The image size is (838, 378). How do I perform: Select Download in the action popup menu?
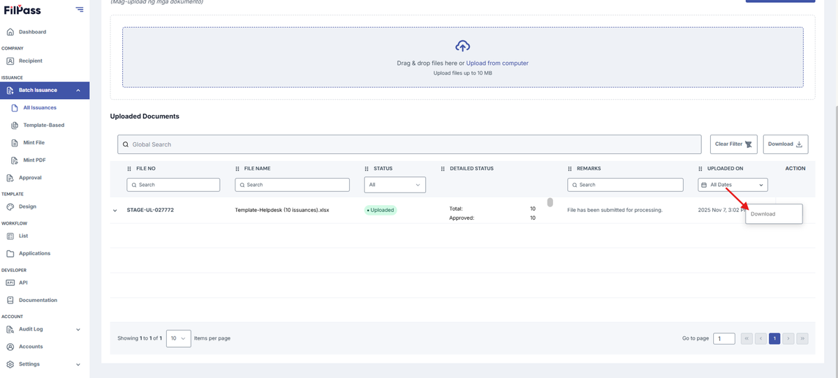pos(774,214)
